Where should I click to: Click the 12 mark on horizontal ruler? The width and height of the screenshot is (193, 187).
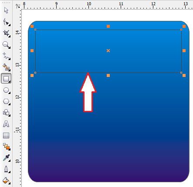click(x=153, y=4)
